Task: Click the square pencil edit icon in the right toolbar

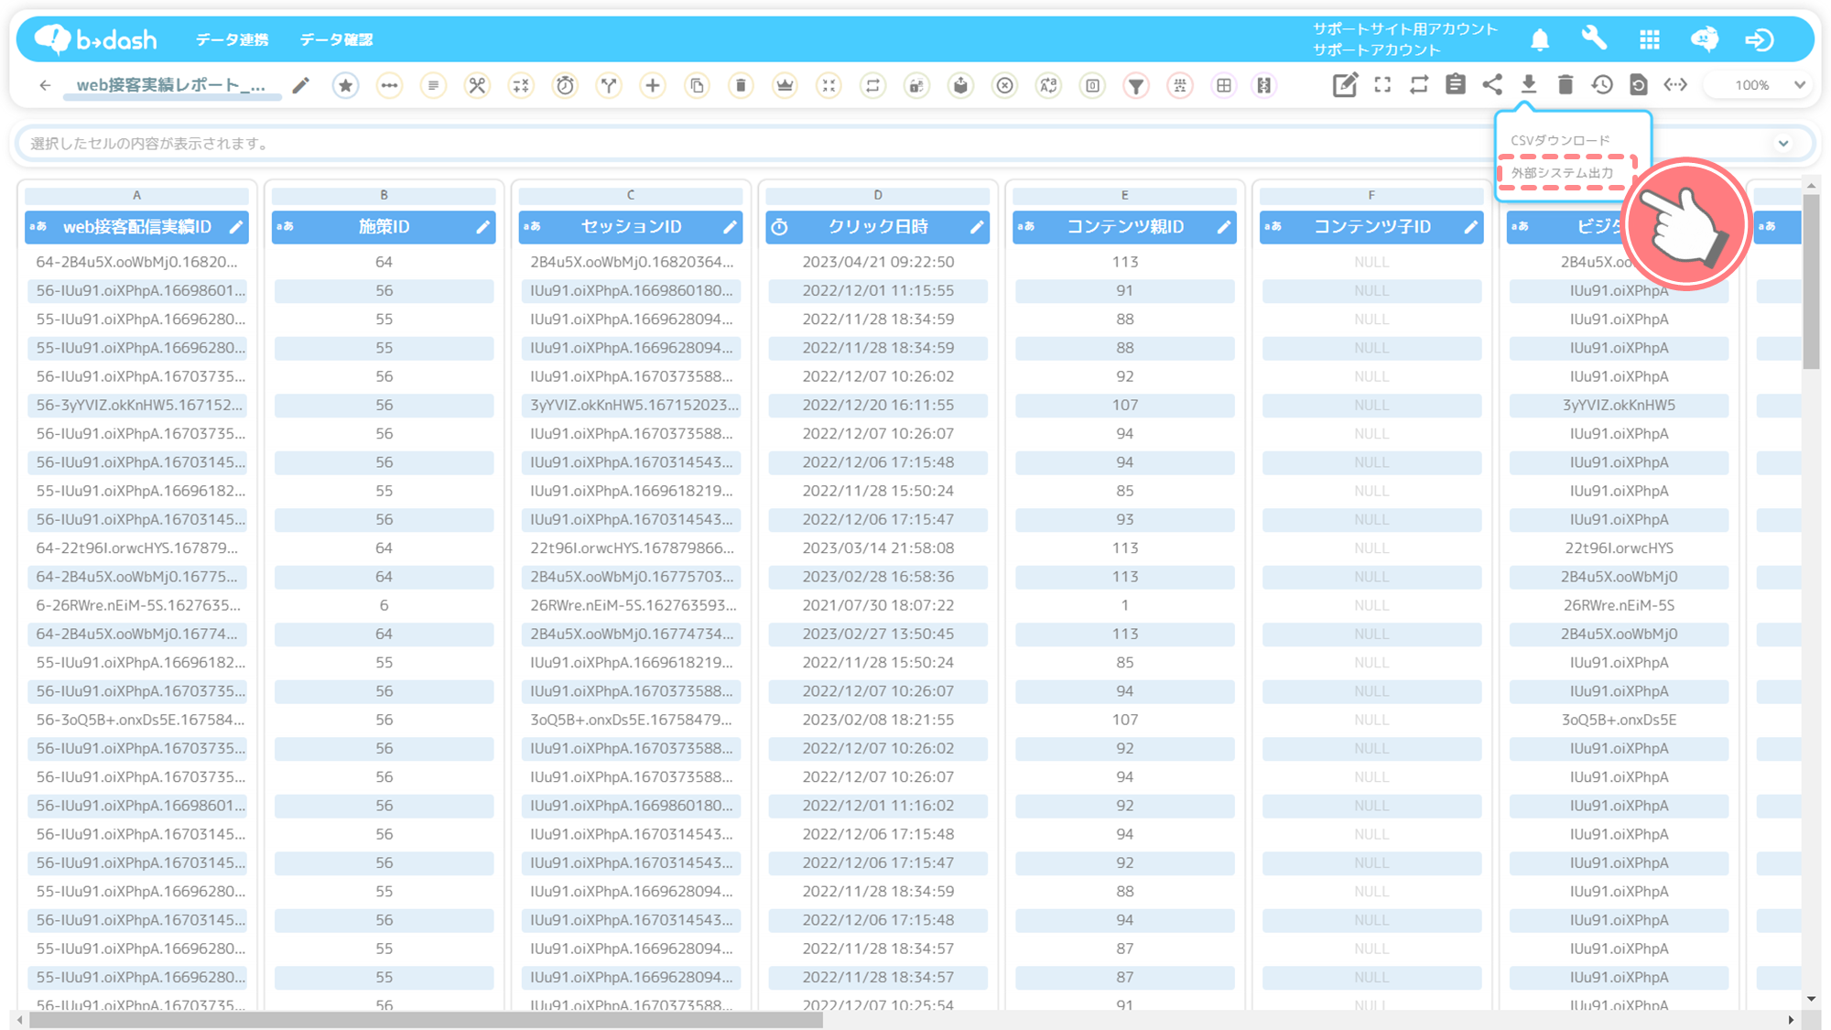Action: [1345, 85]
